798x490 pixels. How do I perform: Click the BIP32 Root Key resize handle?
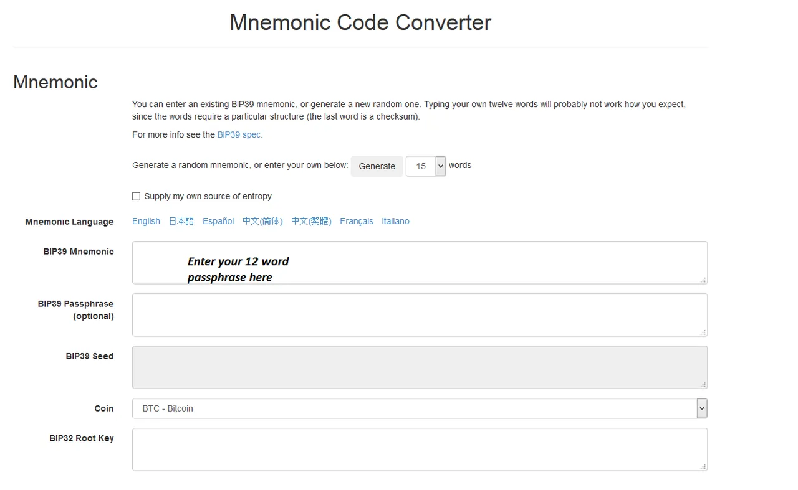(703, 467)
